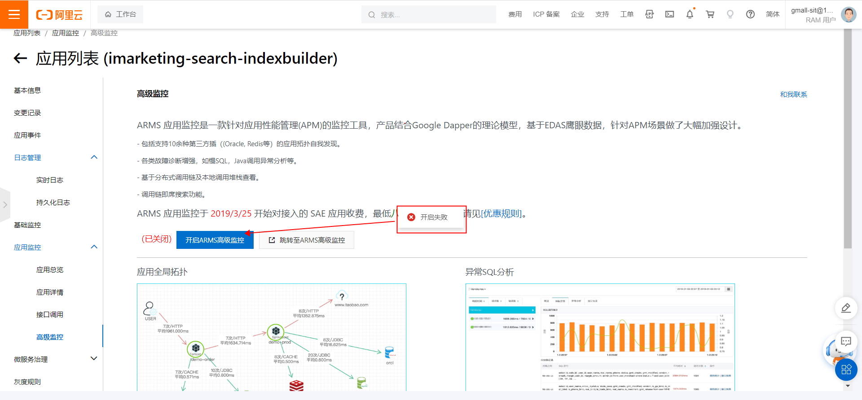This screenshot has height=400, width=862.
Task: Click the Alibaba Cloud logo
Action: coord(59,15)
